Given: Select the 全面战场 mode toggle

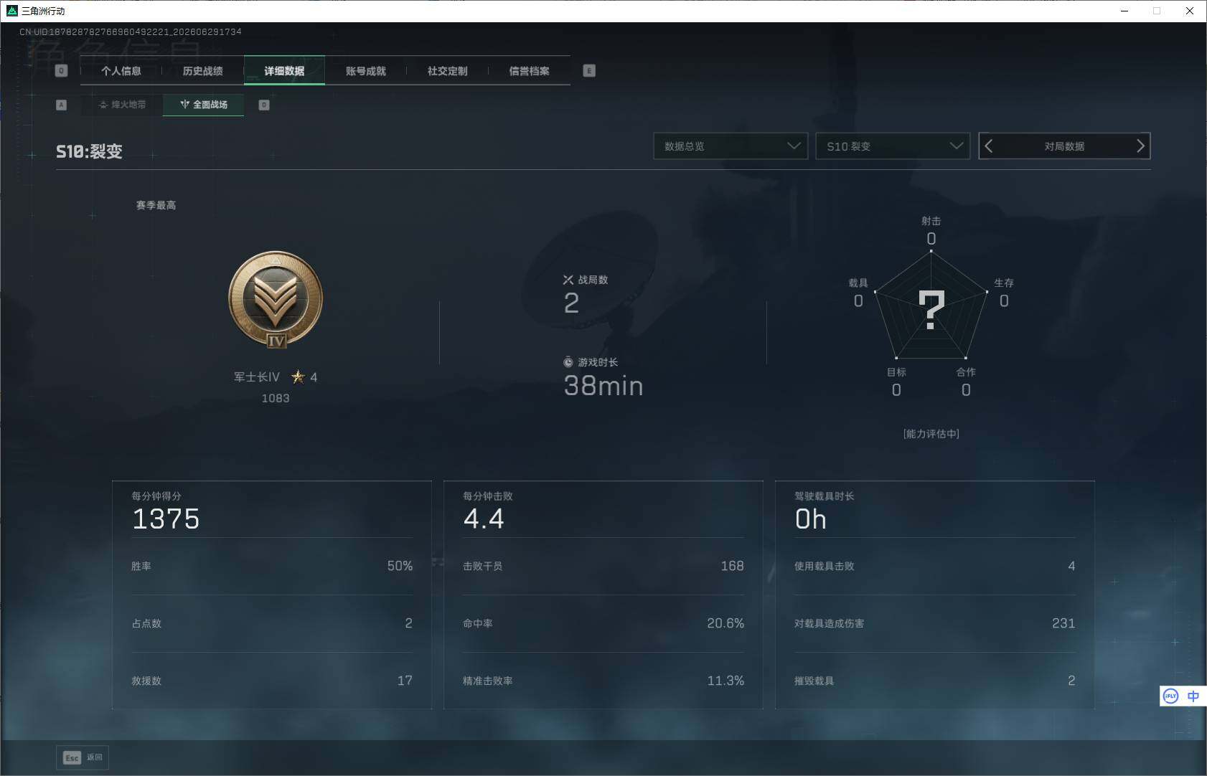Looking at the screenshot, I should click(204, 105).
